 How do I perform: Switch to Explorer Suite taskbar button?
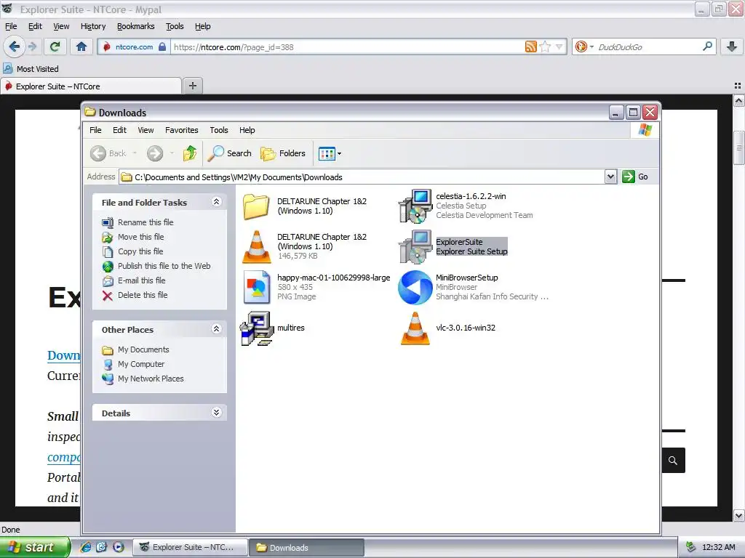pos(190,547)
